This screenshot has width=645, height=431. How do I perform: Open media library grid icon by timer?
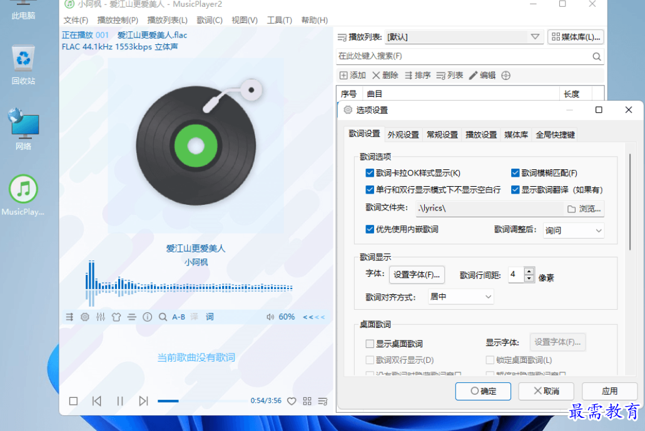tap(307, 401)
